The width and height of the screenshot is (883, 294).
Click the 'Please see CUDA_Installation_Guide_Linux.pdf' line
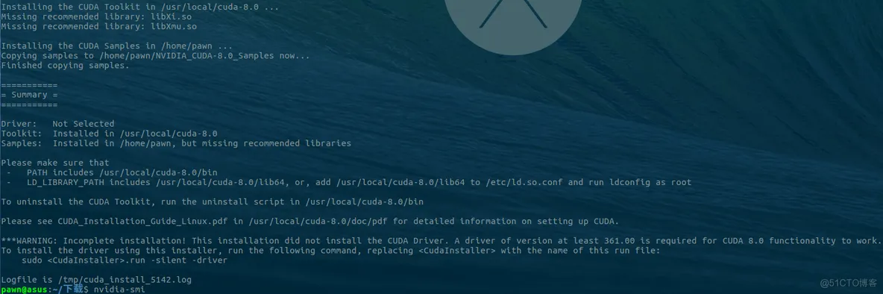click(x=310, y=221)
